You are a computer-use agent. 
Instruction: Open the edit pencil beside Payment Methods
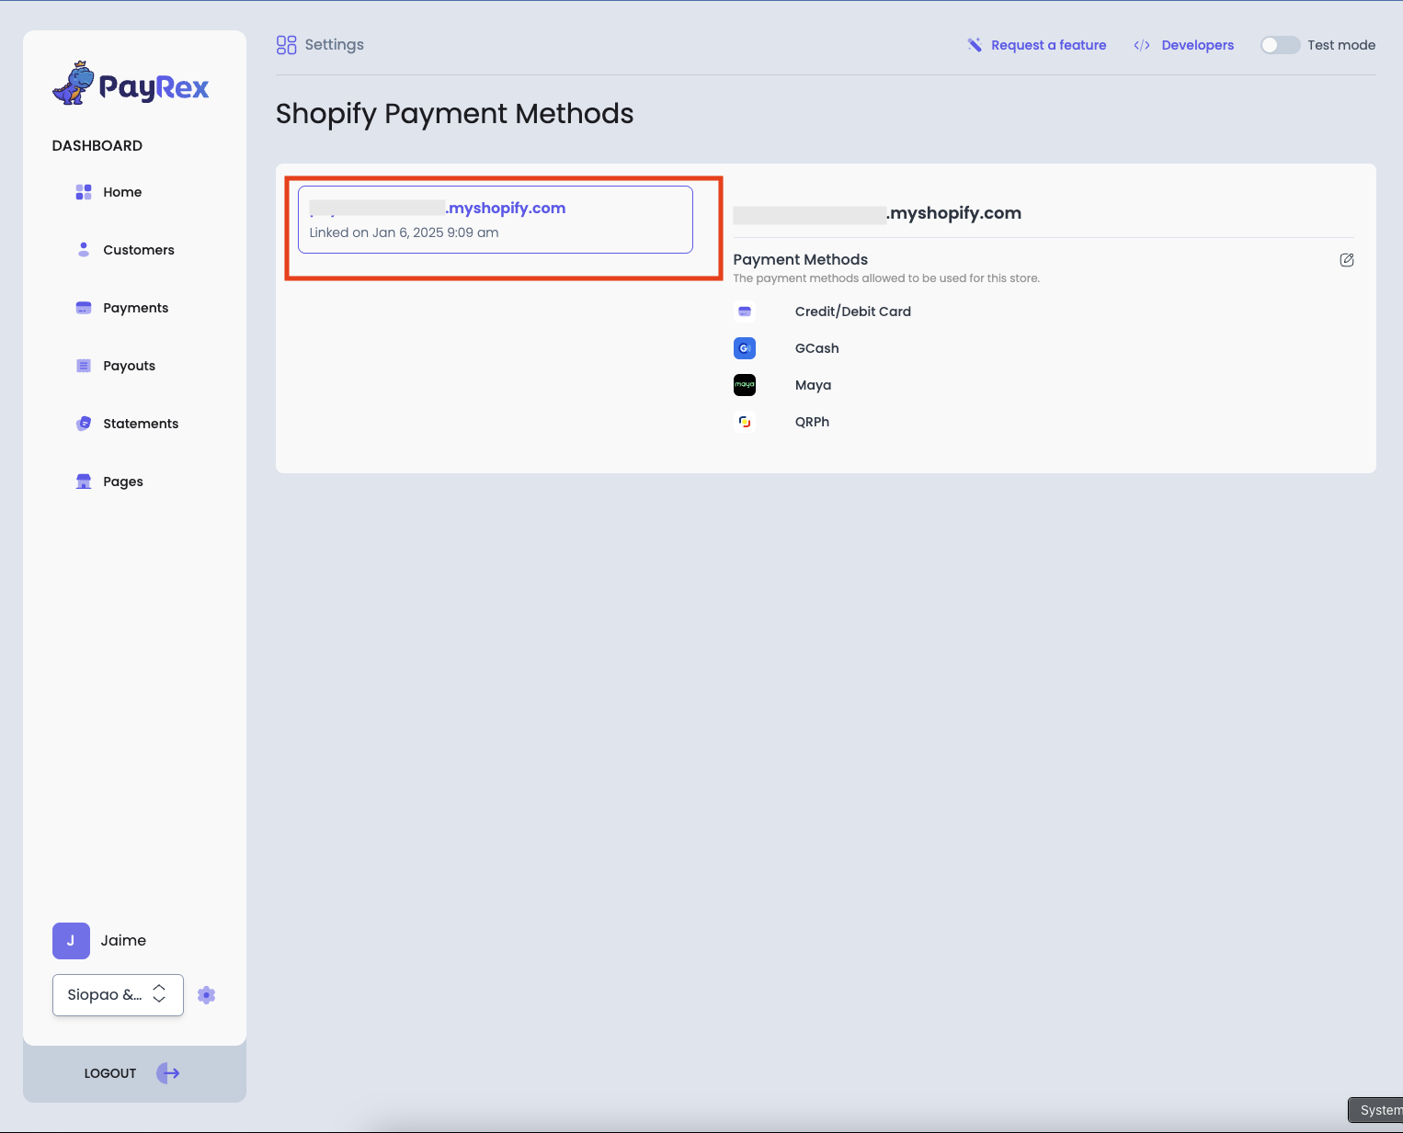(1346, 260)
